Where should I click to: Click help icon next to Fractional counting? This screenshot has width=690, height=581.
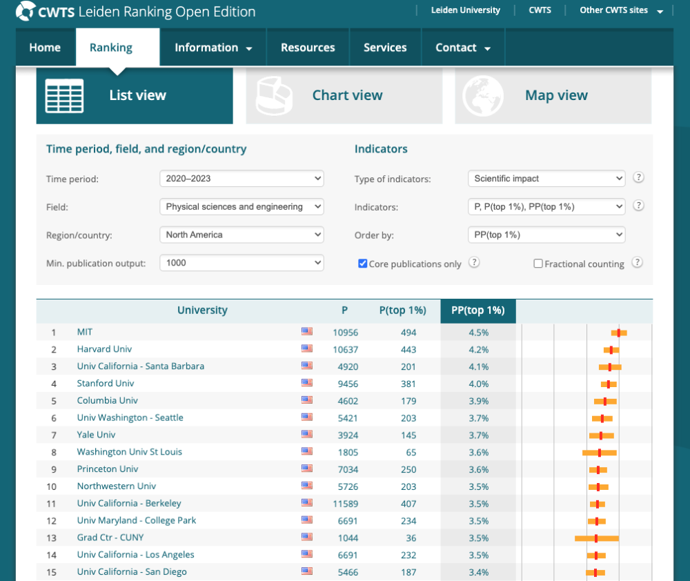tap(638, 263)
